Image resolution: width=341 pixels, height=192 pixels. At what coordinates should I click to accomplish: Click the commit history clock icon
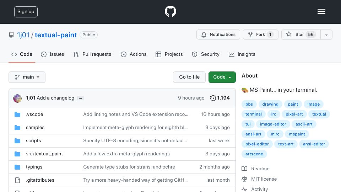coord(213,98)
